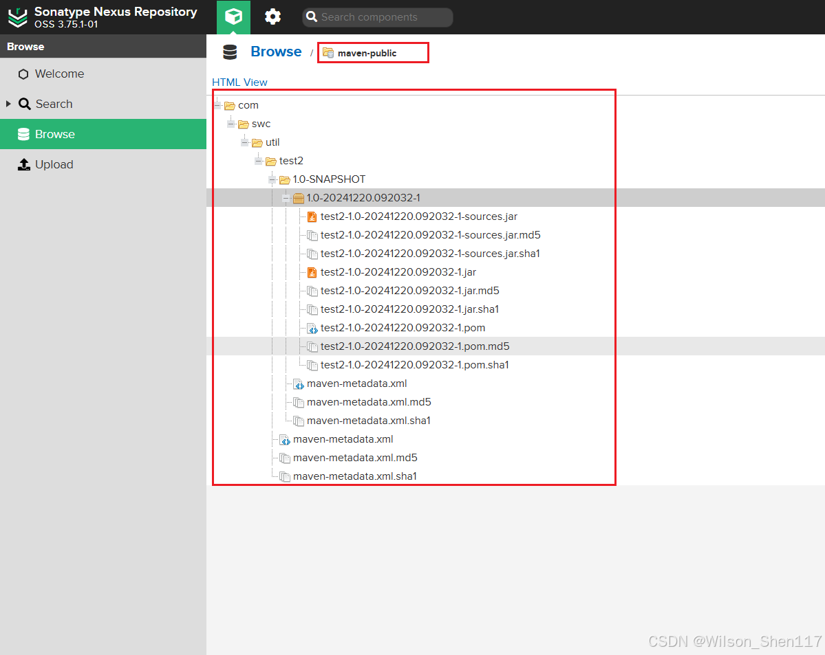Click the Browse breadcrumb link
Screen dimensions: 825x655
point(276,52)
